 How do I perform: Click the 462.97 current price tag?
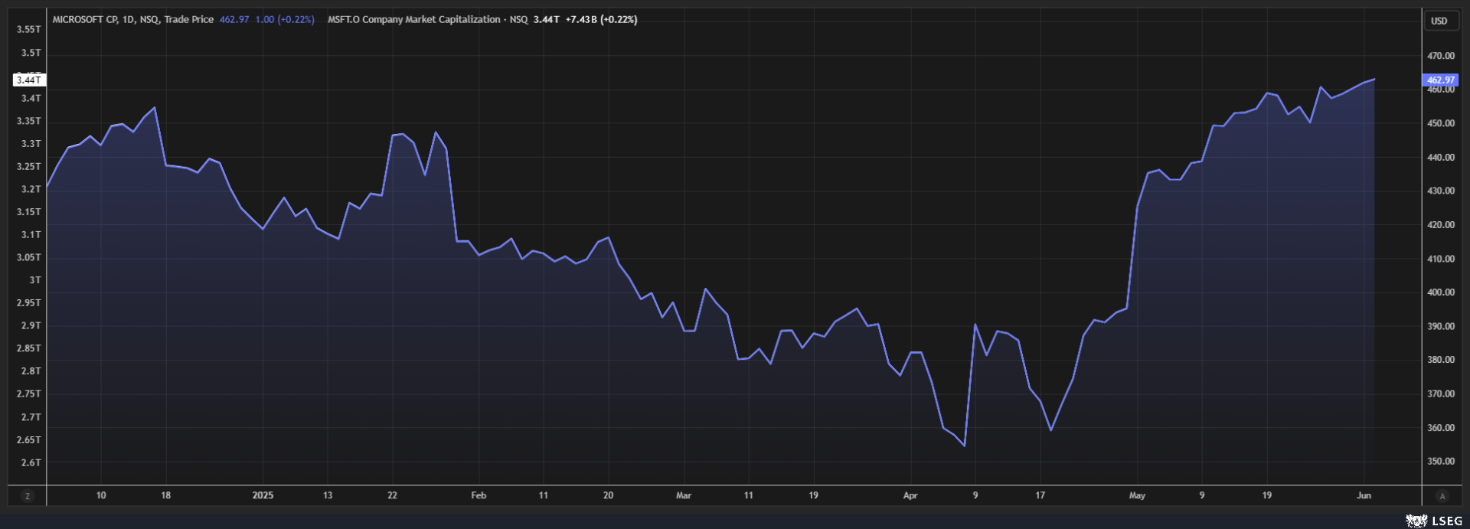point(1440,80)
